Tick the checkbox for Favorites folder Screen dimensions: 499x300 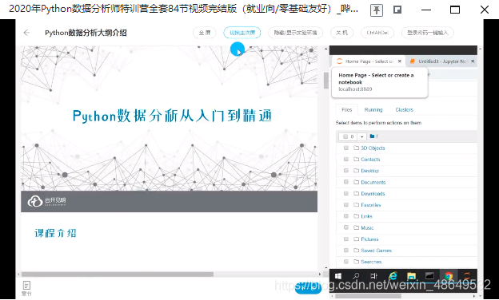346,205
